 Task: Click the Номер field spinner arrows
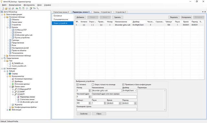(90, 91)
